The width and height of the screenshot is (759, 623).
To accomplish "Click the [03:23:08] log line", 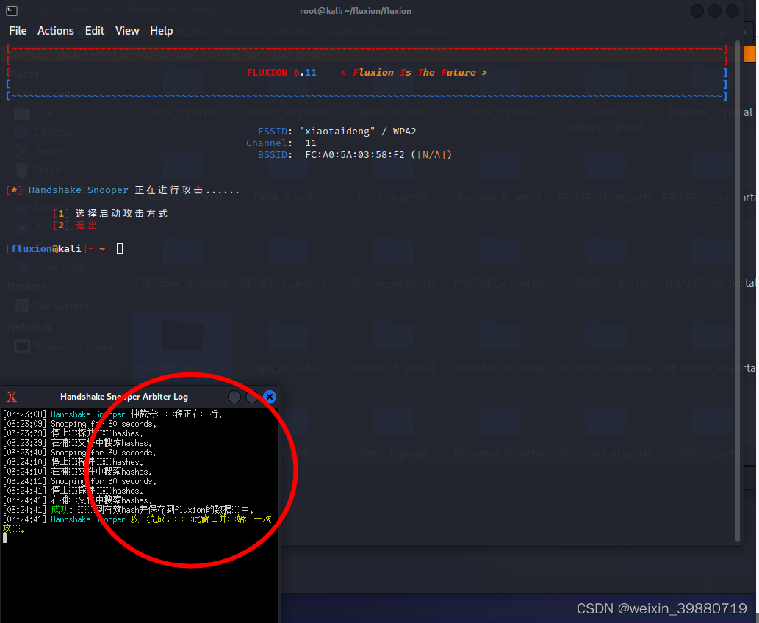I will tap(113, 414).
